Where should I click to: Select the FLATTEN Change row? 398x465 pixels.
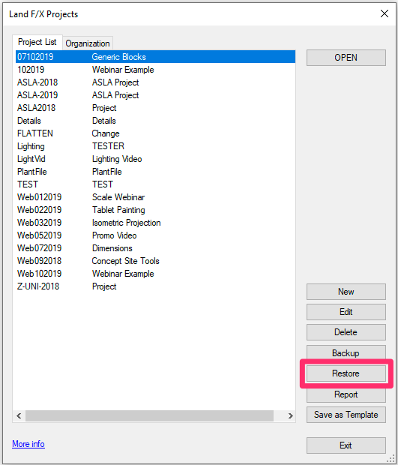(155, 133)
